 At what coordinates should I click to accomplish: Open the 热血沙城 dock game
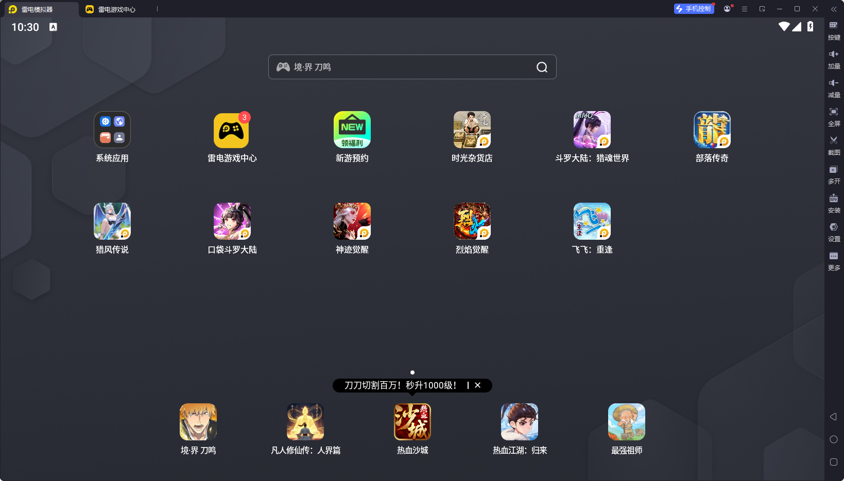[412, 422]
